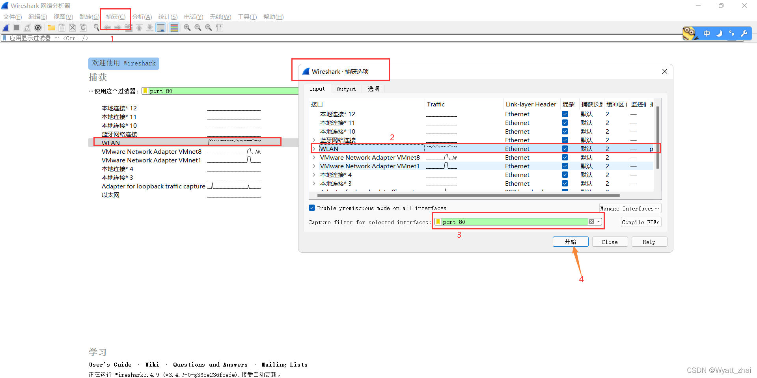This screenshot has width=757, height=378.
Task: Open capture options gear icon in toolbar
Action: (x=38, y=28)
